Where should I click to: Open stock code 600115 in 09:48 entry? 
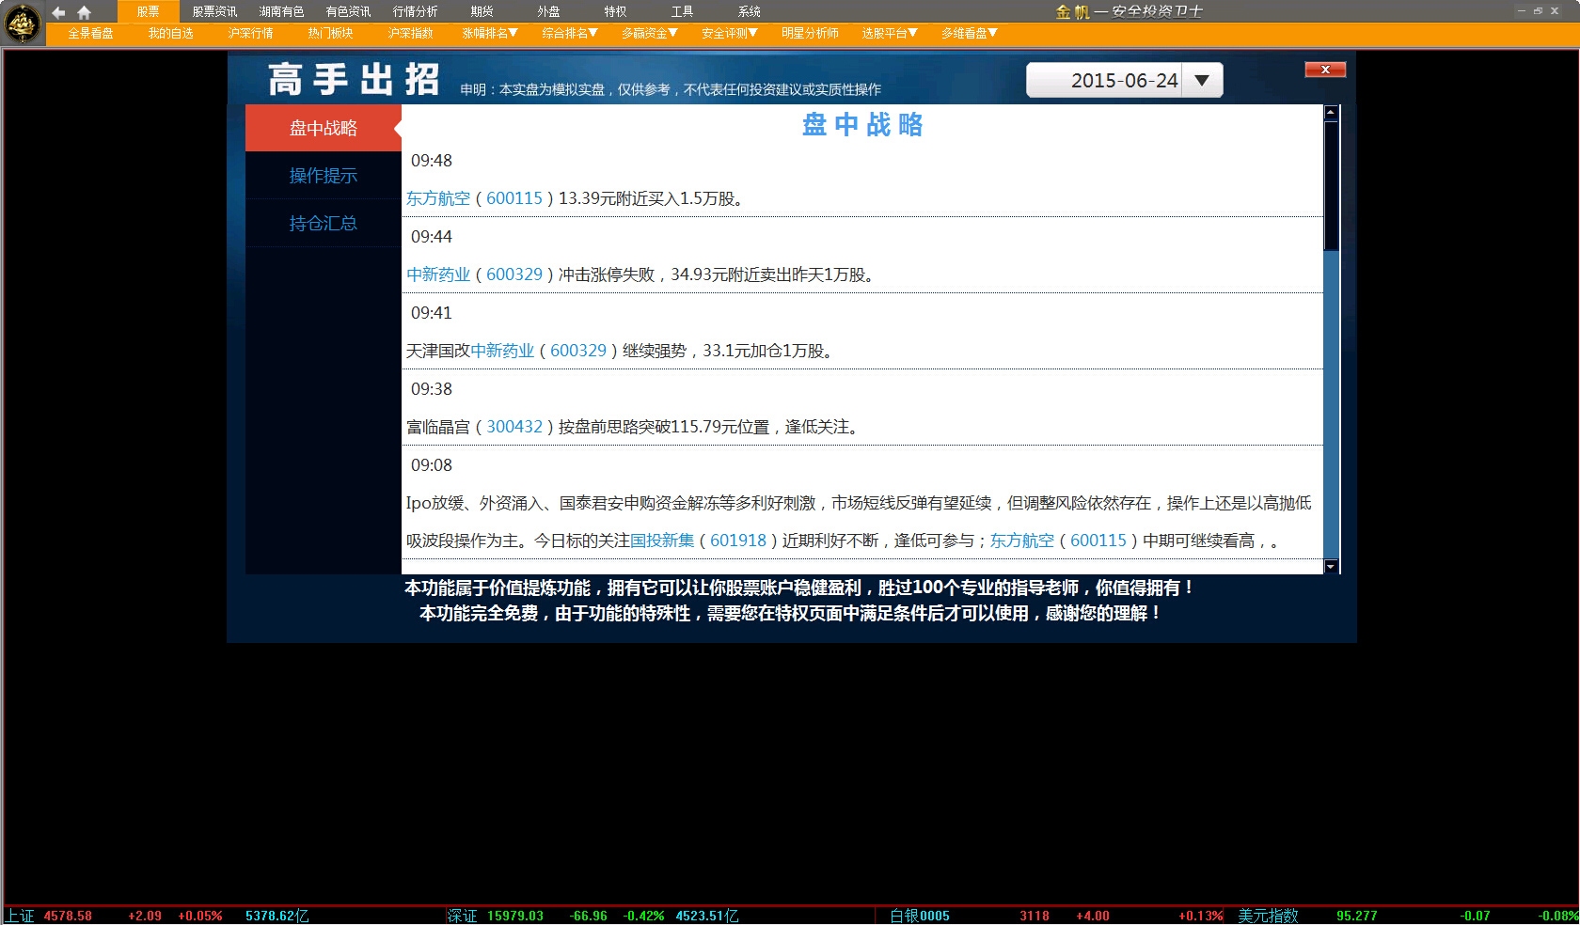click(514, 198)
